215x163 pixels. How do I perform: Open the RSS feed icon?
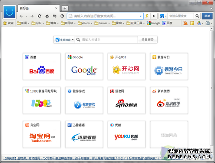pos(185,23)
